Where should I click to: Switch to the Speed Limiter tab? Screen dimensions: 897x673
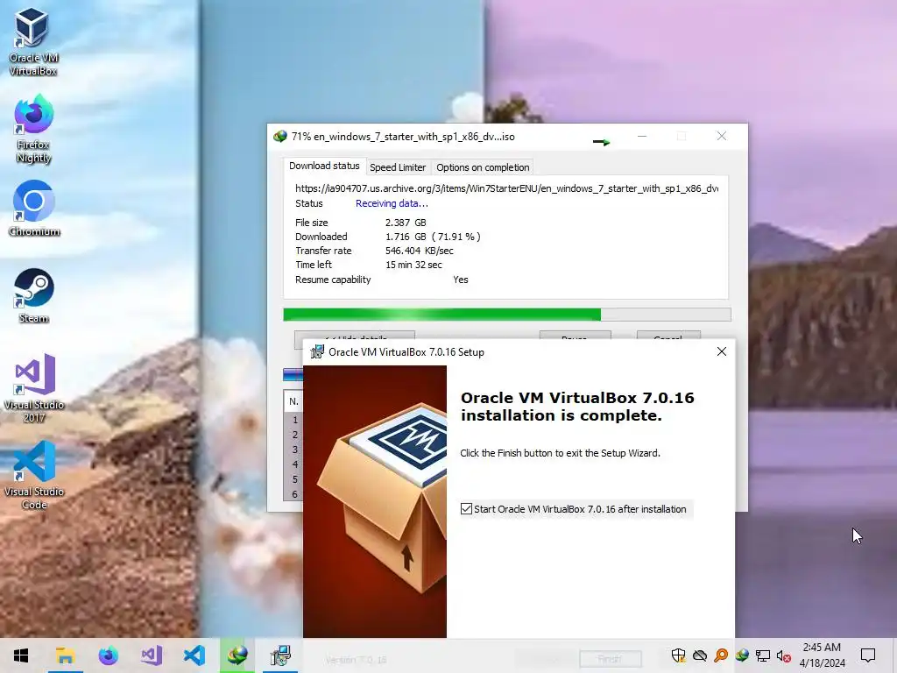[398, 167]
